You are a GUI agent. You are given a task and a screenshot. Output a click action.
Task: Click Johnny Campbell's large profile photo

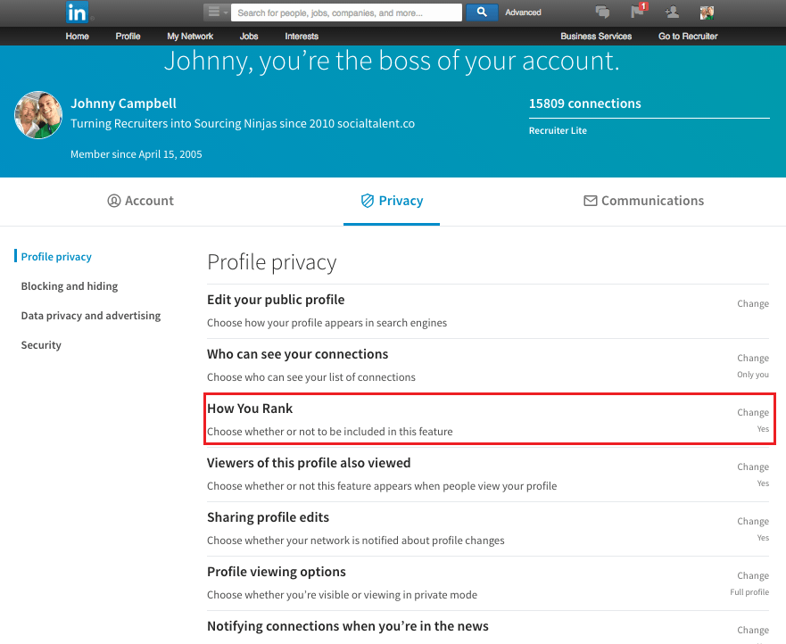(38, 115)
